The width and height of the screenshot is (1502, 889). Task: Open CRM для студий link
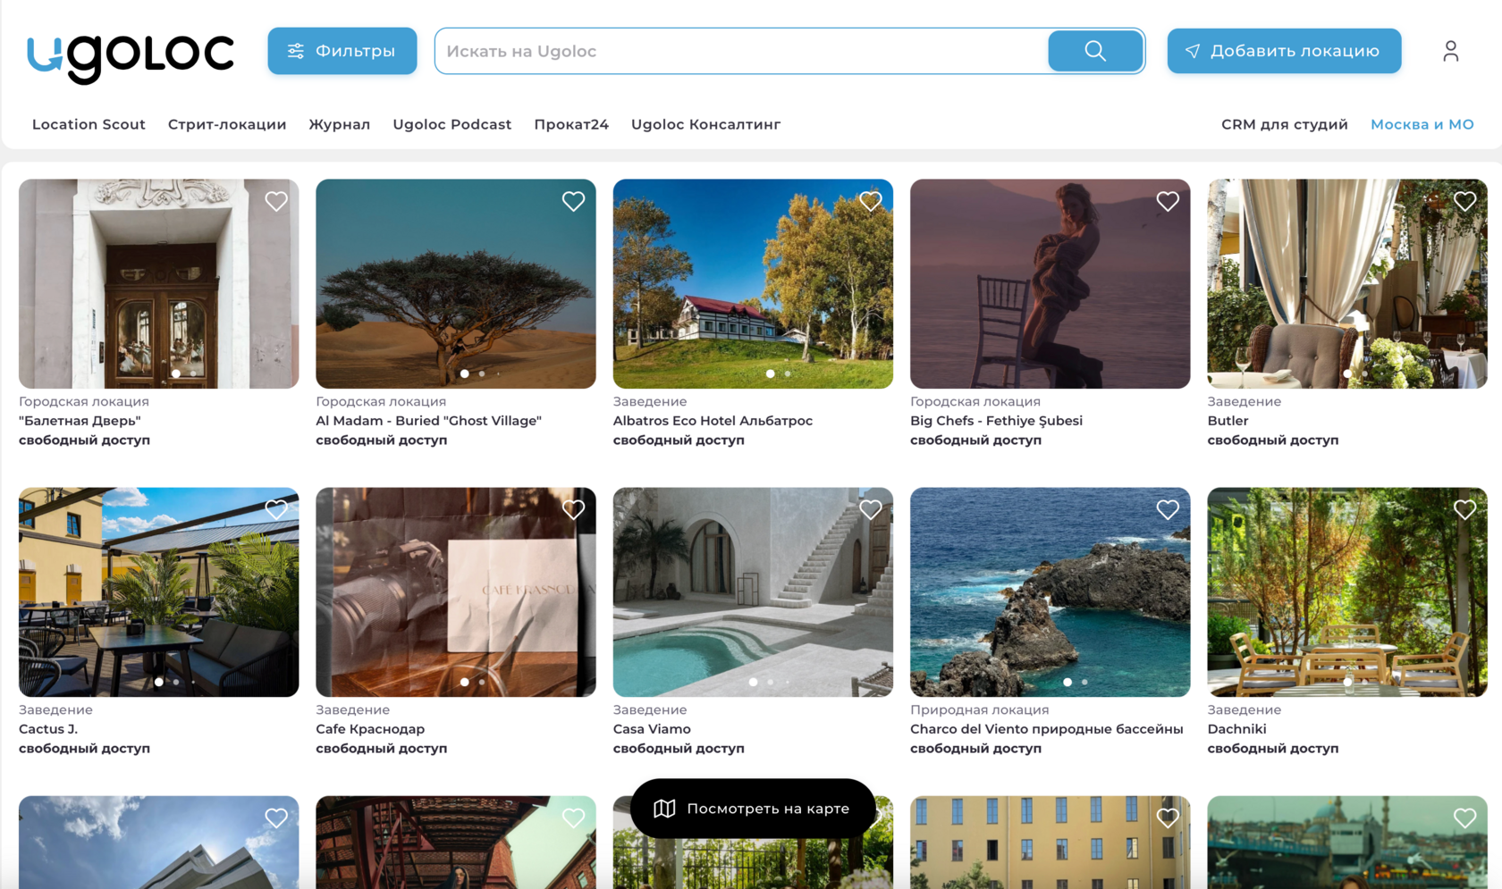tap(1285, 124)
